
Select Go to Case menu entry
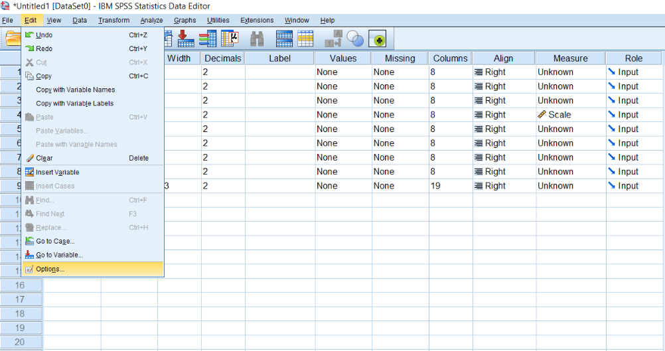(x=55, y=242)
